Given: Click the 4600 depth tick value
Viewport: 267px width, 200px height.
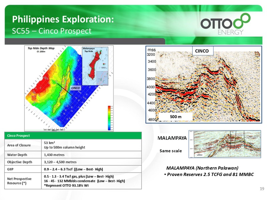Looking at the screenshot, I should tap(152, 110).
